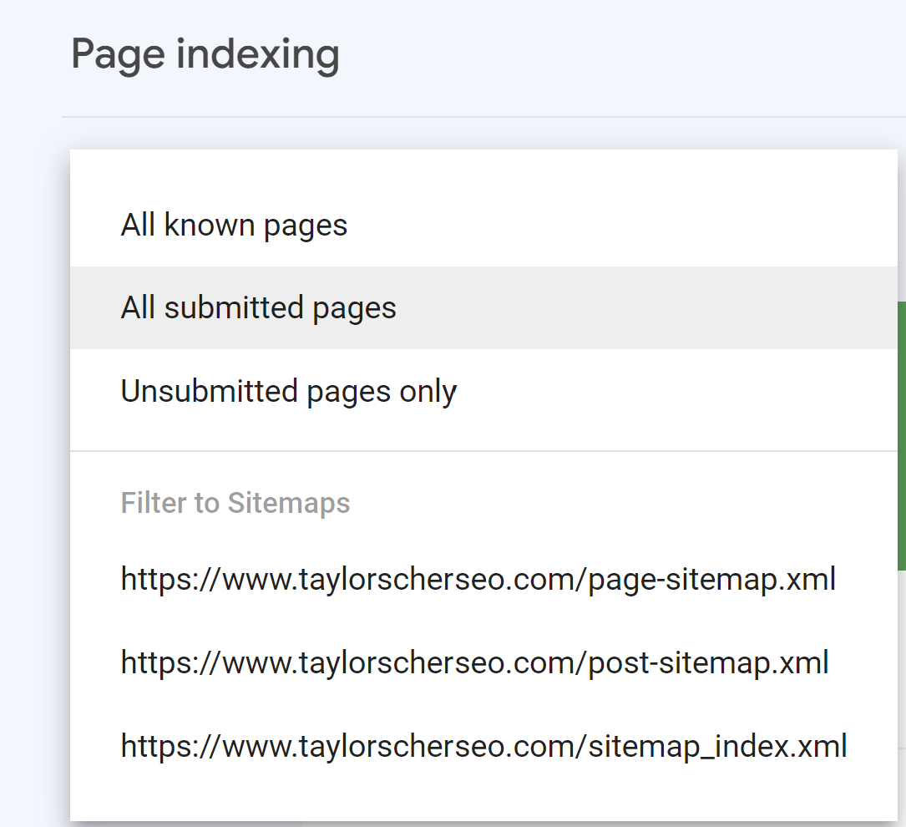Show every page Google knows about

(x=234, y=226)
